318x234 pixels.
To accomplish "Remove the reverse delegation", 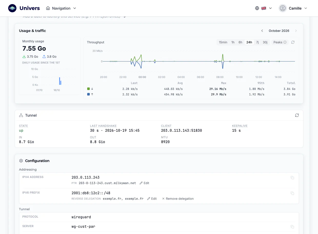I will (178, 199).
